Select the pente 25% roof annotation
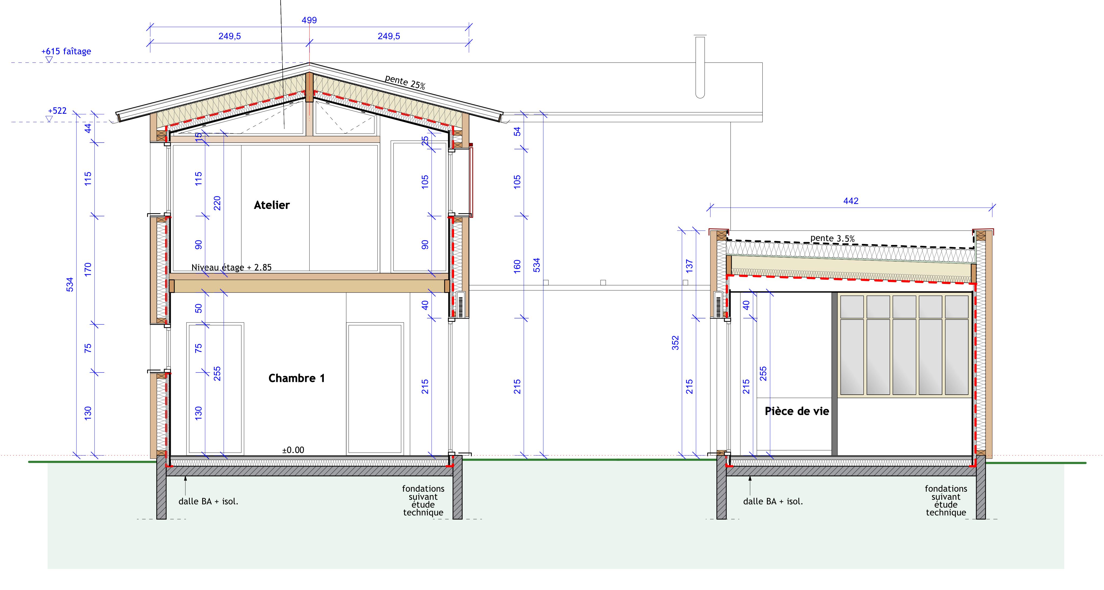 coord(405,82)
